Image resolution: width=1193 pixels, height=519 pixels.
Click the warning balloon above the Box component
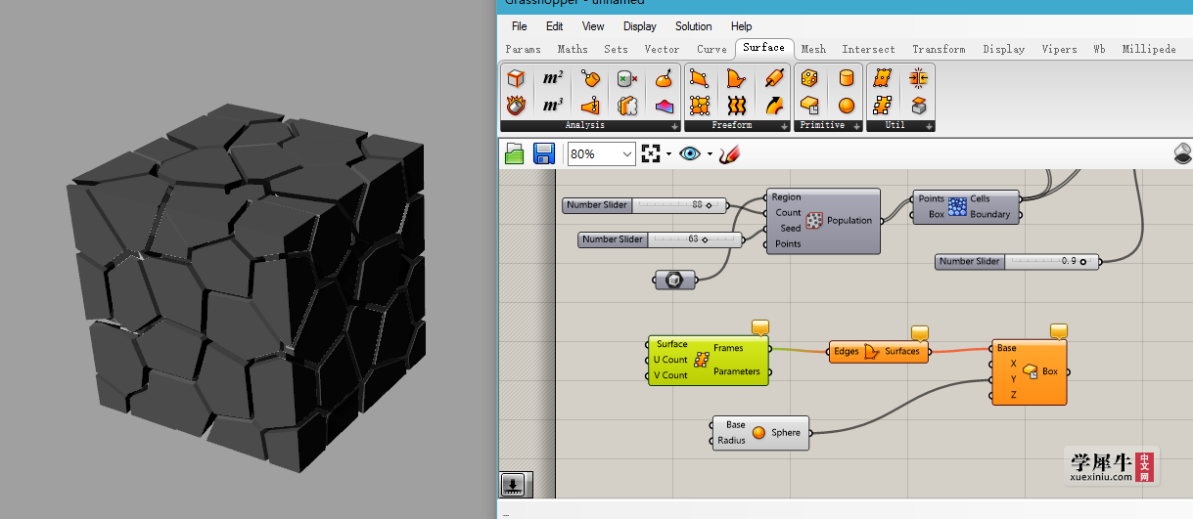point(1058,330)
